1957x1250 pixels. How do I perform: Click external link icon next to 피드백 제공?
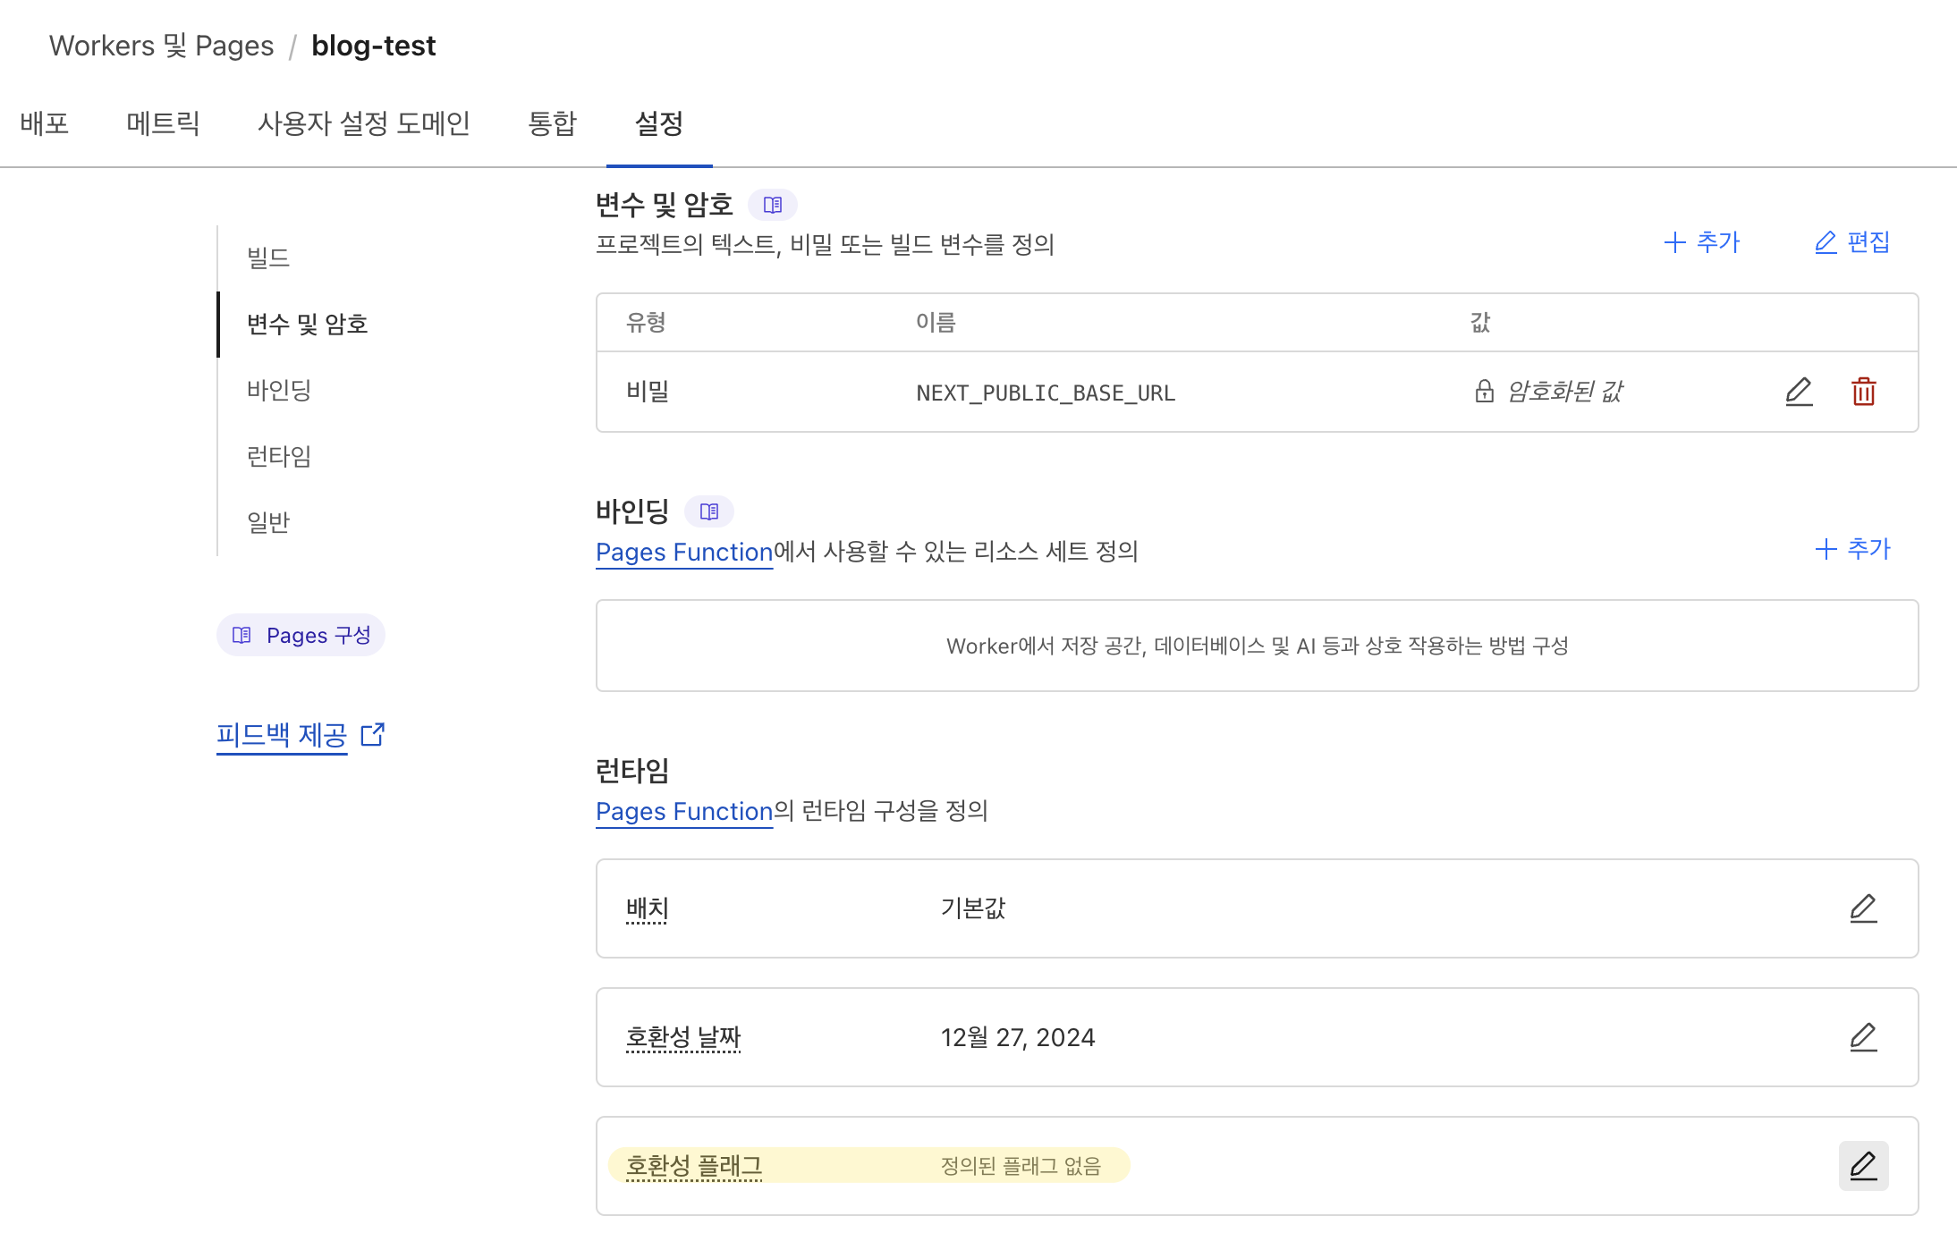(x=372, y=734)
